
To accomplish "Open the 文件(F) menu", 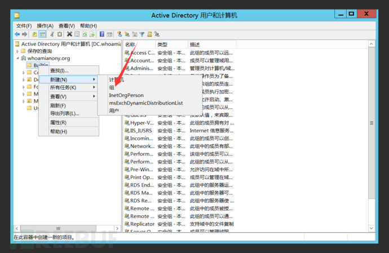I will tap(24, 26).
